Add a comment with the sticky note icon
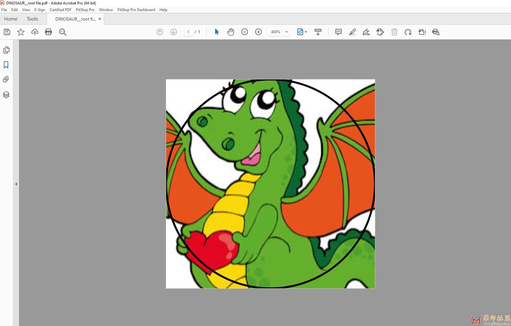The width and height of the screenshot is (511, 326). coord(339,32)
